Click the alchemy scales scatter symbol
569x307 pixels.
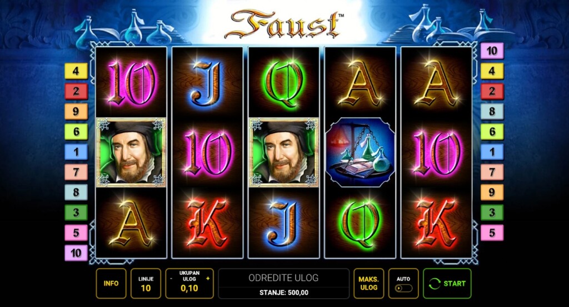(360, 152)
